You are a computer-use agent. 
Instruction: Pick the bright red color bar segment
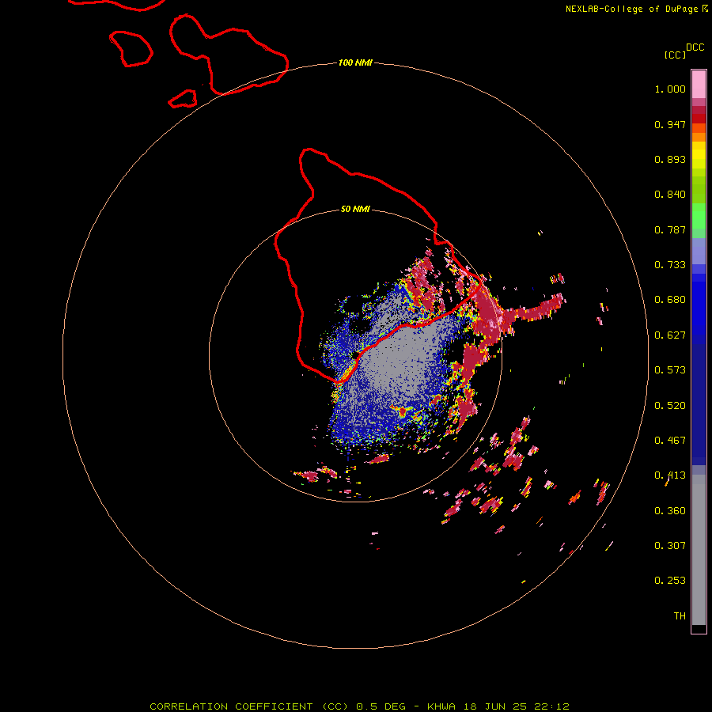point(699,119)
